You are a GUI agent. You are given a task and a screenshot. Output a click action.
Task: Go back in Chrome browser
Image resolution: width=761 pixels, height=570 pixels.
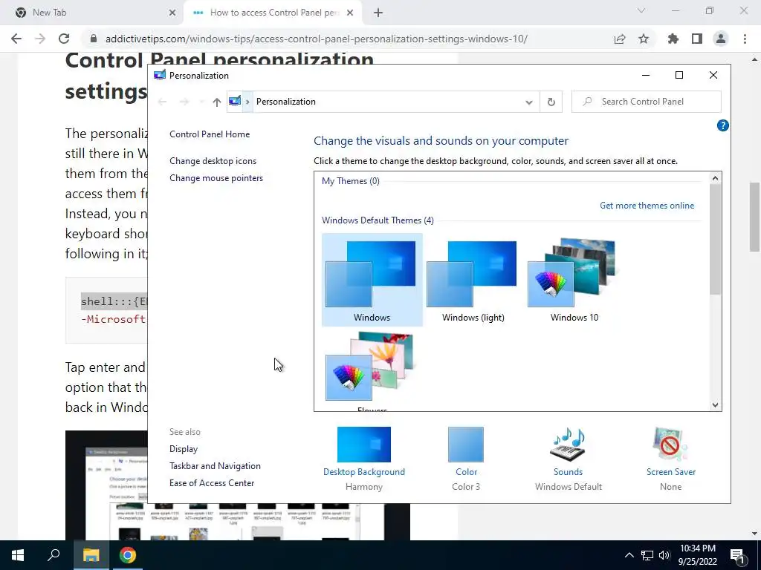[x=16, y=39]
